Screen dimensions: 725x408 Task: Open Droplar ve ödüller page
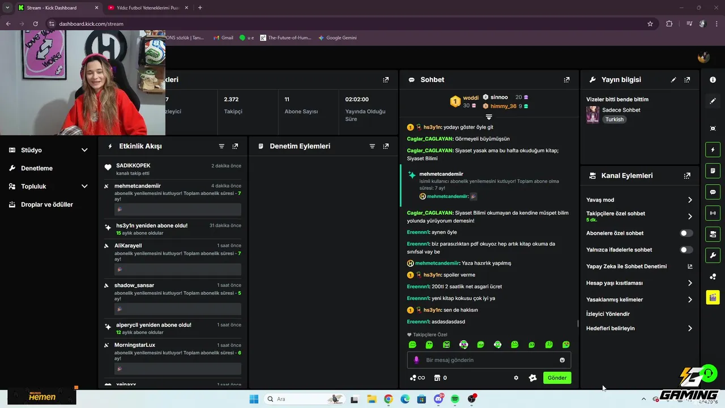click(47, 205)
